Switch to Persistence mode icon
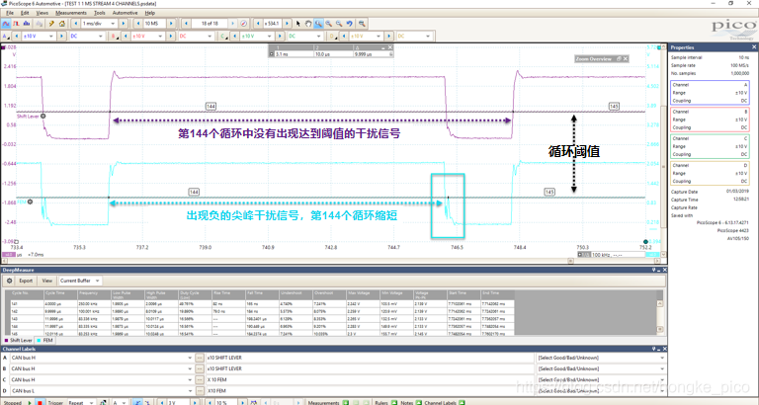The height and width of the screenshot is (405, 759). [16, 24]
